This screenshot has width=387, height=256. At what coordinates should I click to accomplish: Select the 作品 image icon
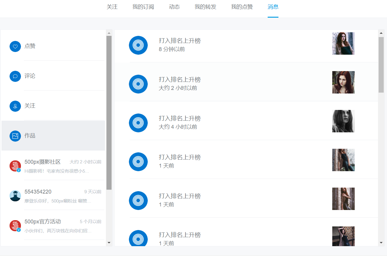pyautogui.click(x=15, y=136)
